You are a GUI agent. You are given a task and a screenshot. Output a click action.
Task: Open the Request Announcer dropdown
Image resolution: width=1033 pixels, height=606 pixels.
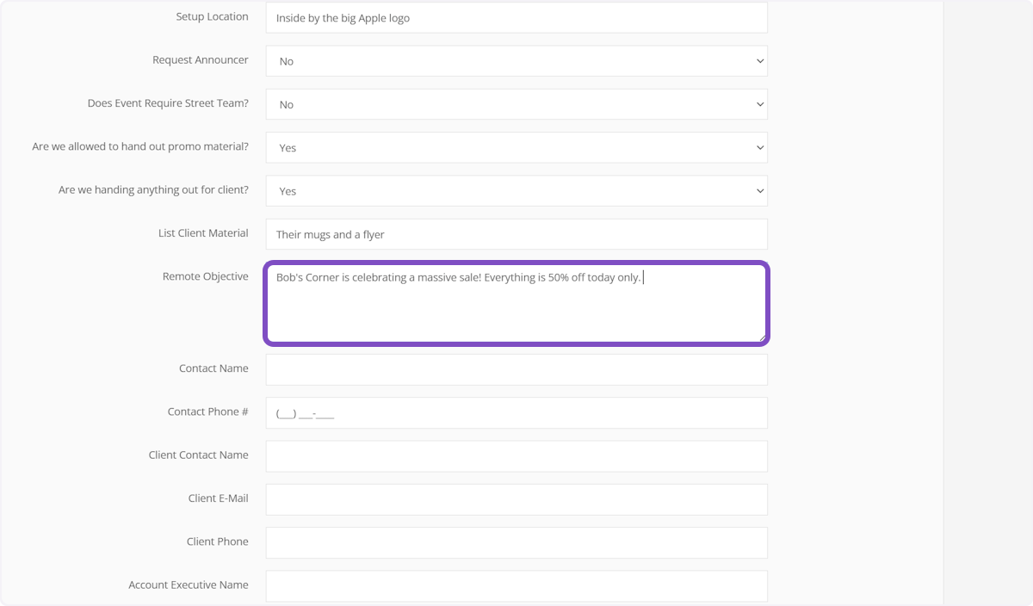pyautogui.click(x=516, y=61)
